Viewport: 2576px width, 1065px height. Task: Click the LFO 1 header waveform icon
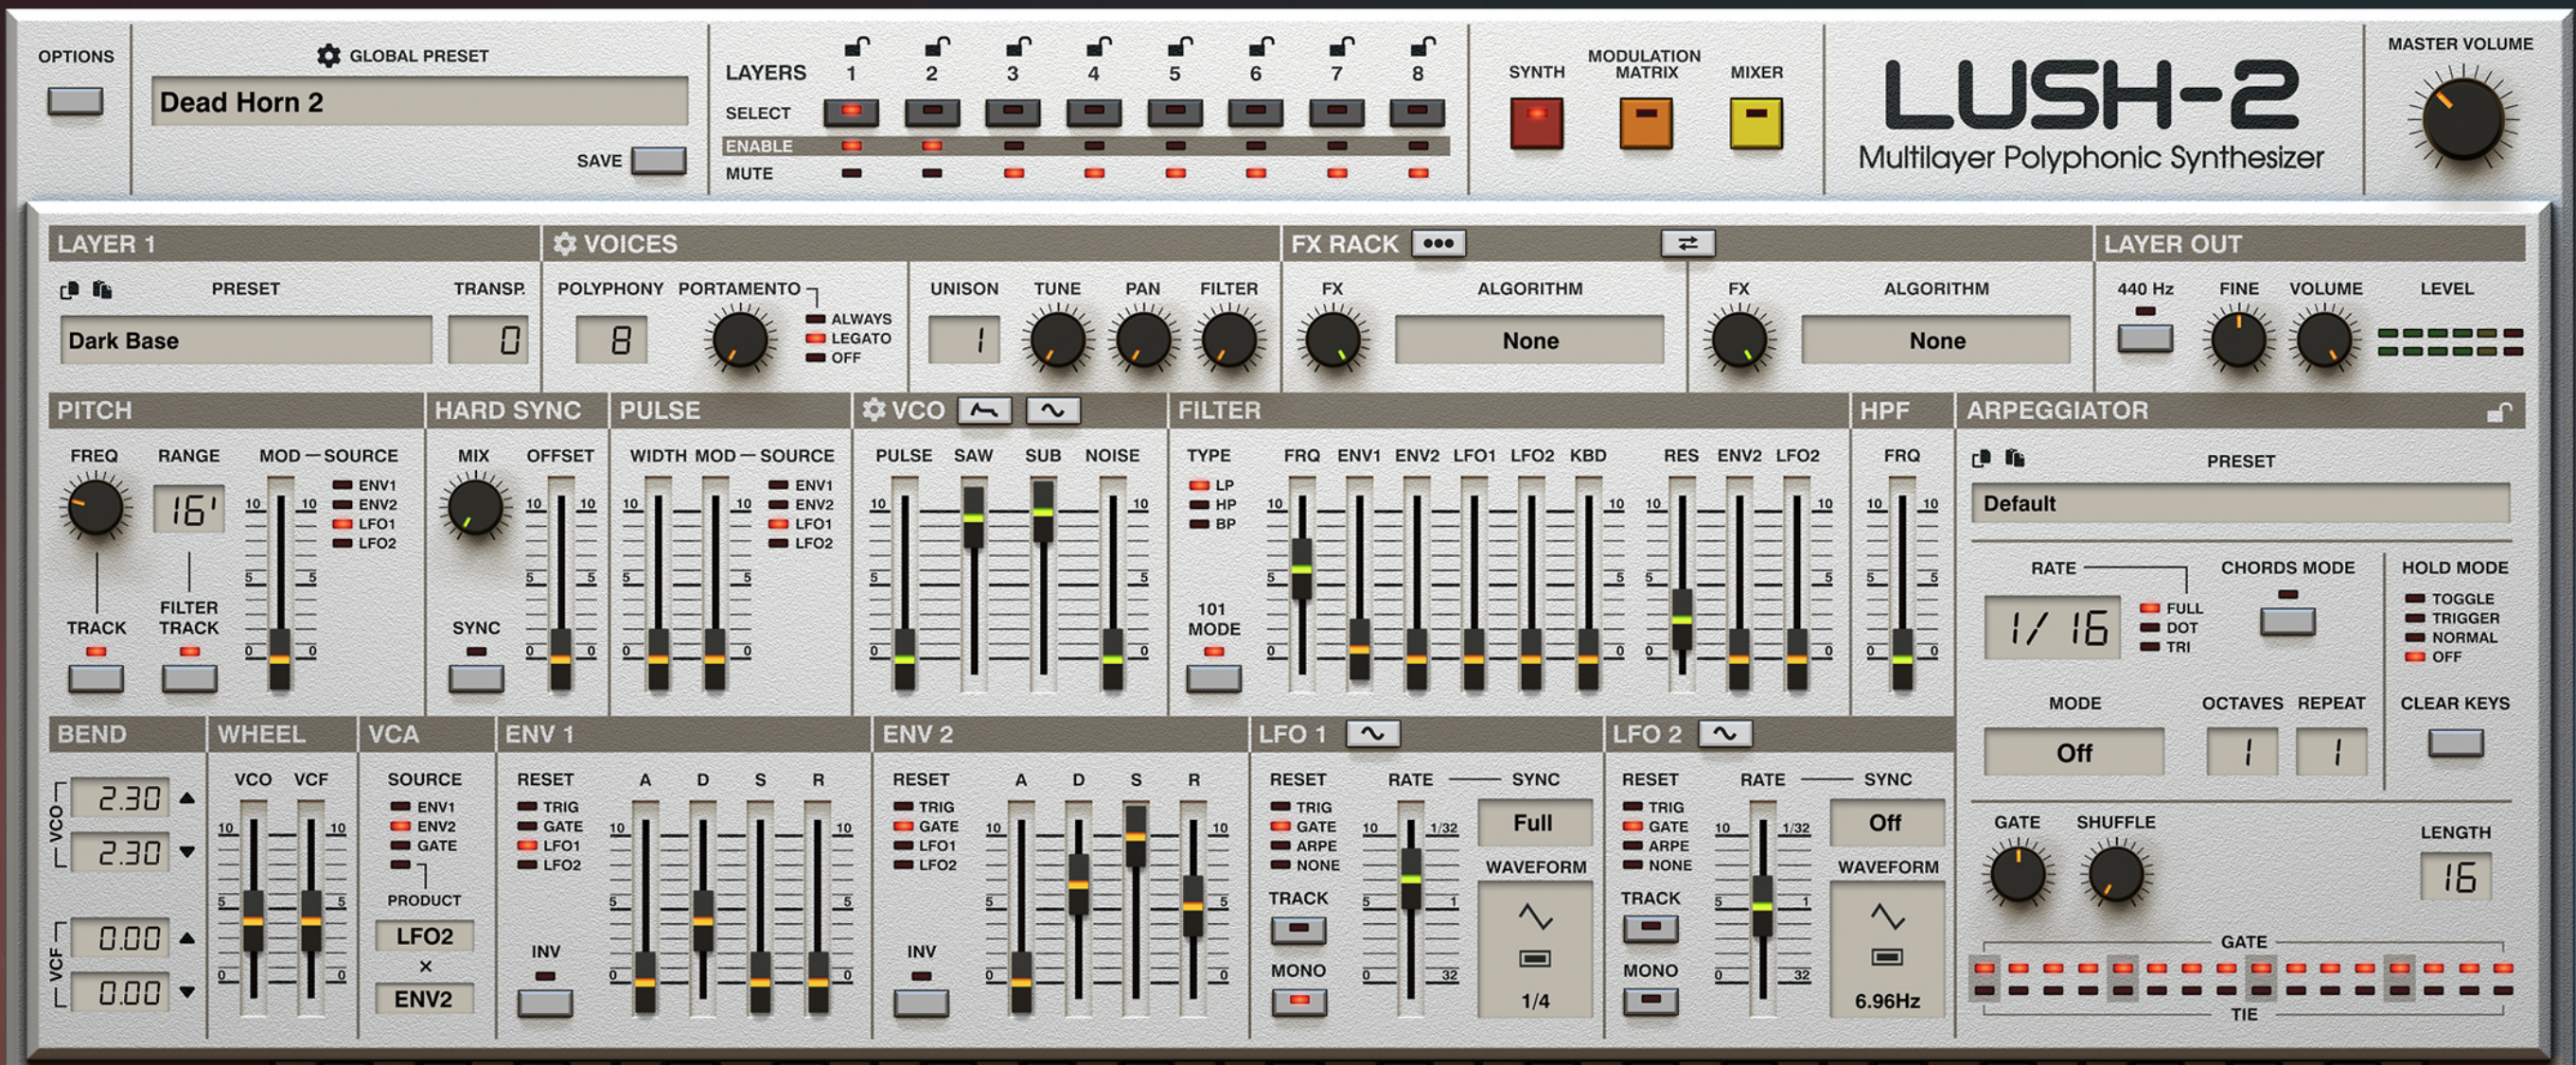click(x=1372, y=734)
